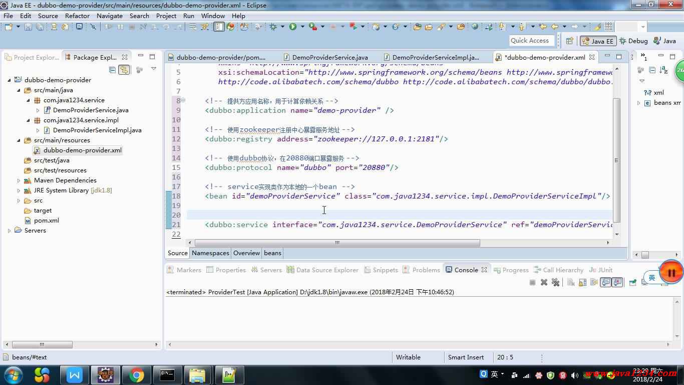Open the Navigate menu

pos(110,16)
